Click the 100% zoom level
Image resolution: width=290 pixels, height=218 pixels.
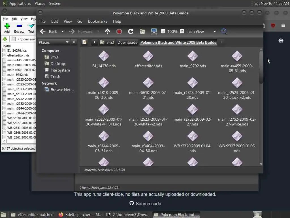pyautogui.click(x=172, y=32)
